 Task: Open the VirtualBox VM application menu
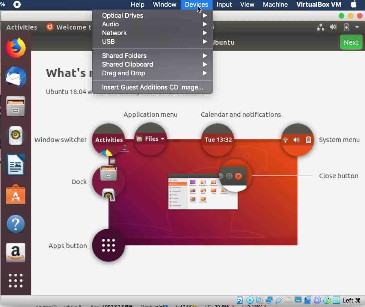coord(319,4)
